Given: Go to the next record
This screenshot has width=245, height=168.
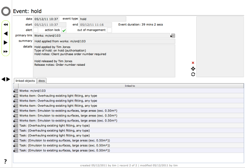Looking at the screenshot, I should tap(5, 43).
